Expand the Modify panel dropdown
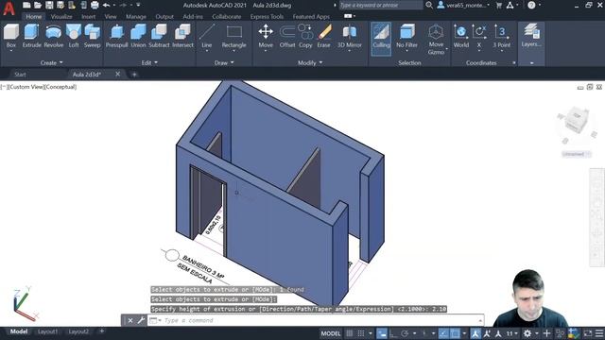This screenshot has height=340, width=605. point(310,62)
